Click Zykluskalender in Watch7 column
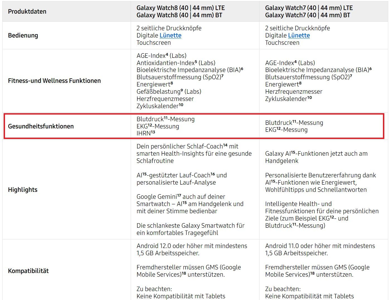391x300 pixels. point(288,99)
